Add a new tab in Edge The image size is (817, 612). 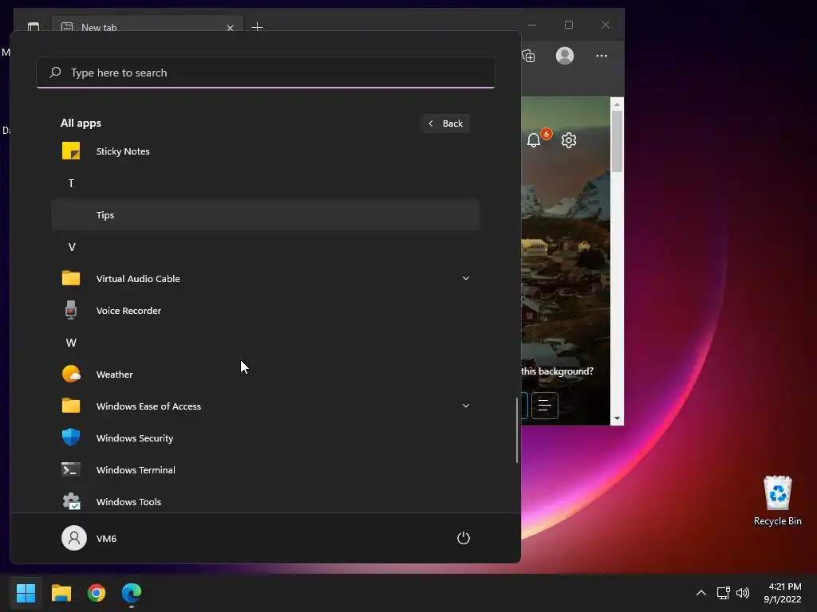click(x=257, y=26)
